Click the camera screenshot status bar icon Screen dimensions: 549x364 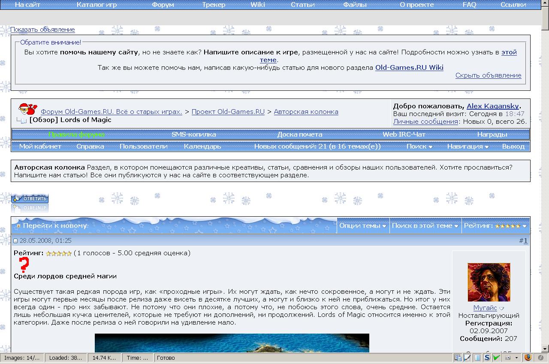click(x=507, y=358)
